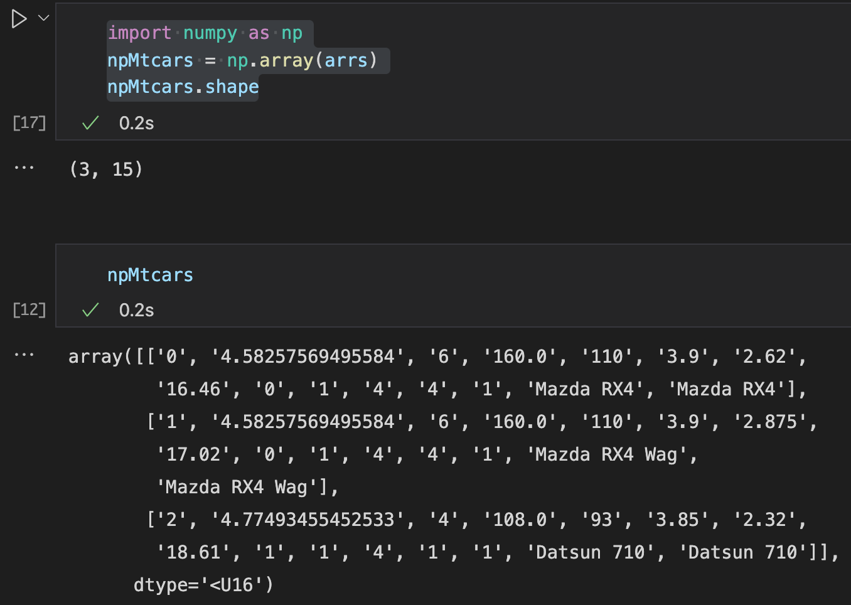Screen dimensions: 851x605
Task: Click the execution count [17] label
Action: (29, 122)
